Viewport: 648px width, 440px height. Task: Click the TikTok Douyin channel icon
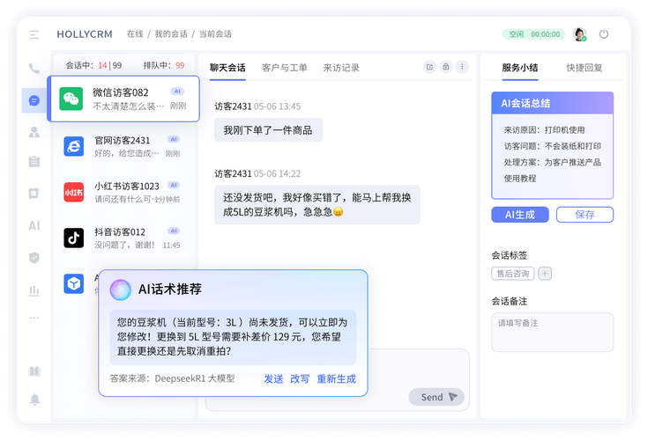(x=74, y=238)
